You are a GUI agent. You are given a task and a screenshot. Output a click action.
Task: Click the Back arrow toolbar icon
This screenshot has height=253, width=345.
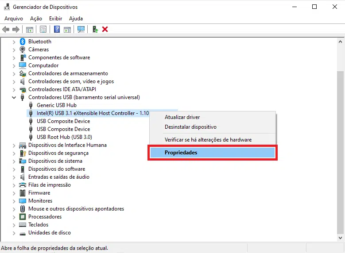tap(6, 29)
